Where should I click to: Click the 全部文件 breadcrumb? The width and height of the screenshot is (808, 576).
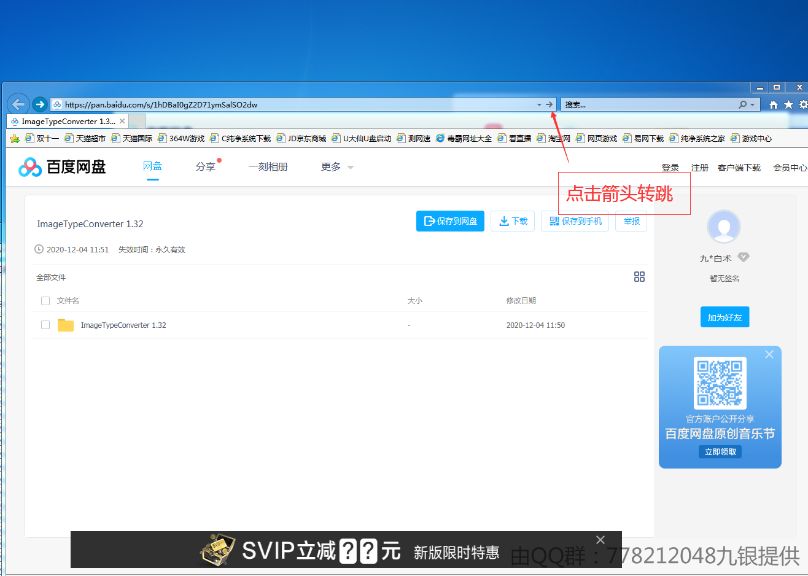click(x=51, y=278)
